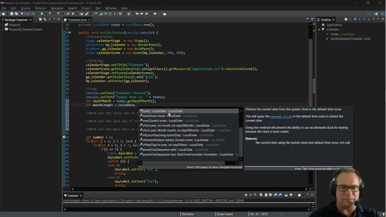This screenshot has width=386, height=217.
Task: Open the Outline view menu icon
Action: (x=373, y=19)
